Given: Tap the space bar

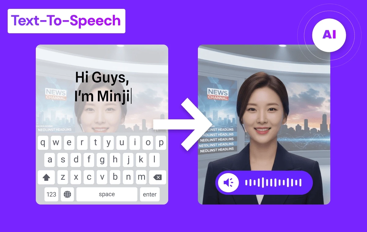Looking at the screenshot, I should [106, 194].
